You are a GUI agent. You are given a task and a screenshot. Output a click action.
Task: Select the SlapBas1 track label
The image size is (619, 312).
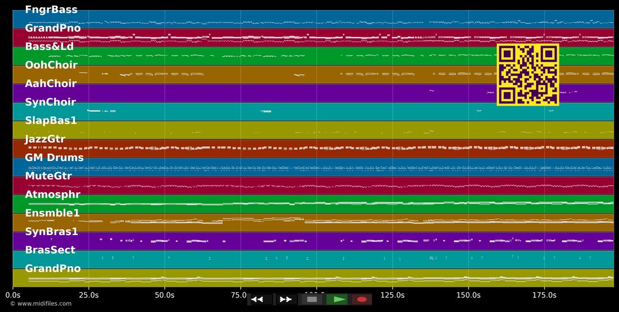pyautogui.click(x=51, y=121)
